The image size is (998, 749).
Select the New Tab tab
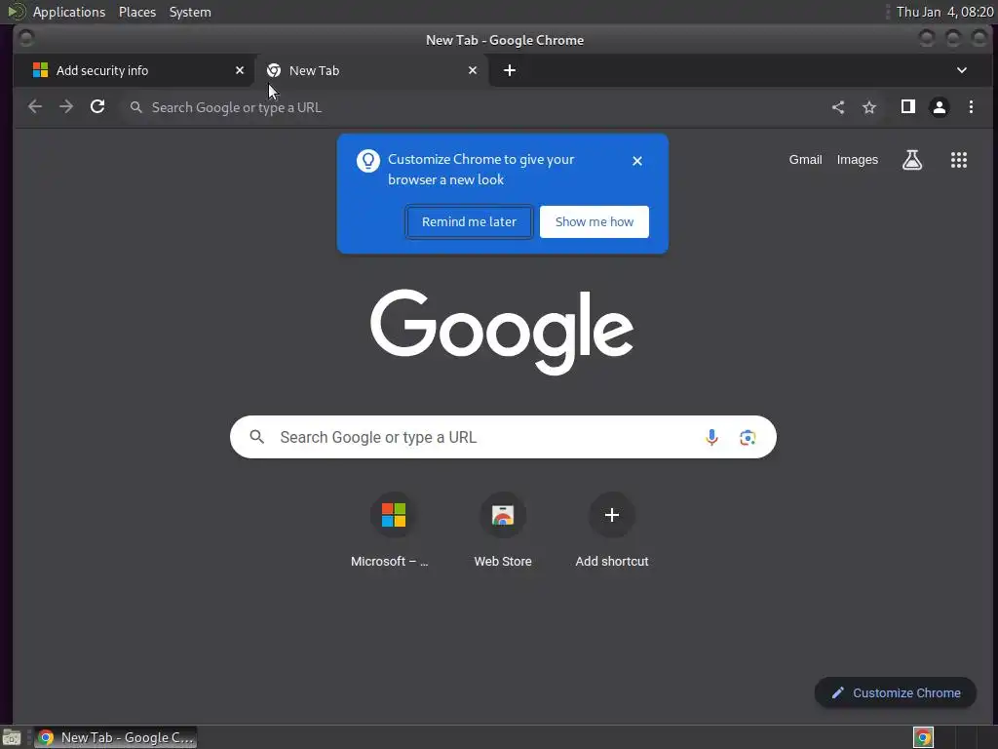[372, 70]
